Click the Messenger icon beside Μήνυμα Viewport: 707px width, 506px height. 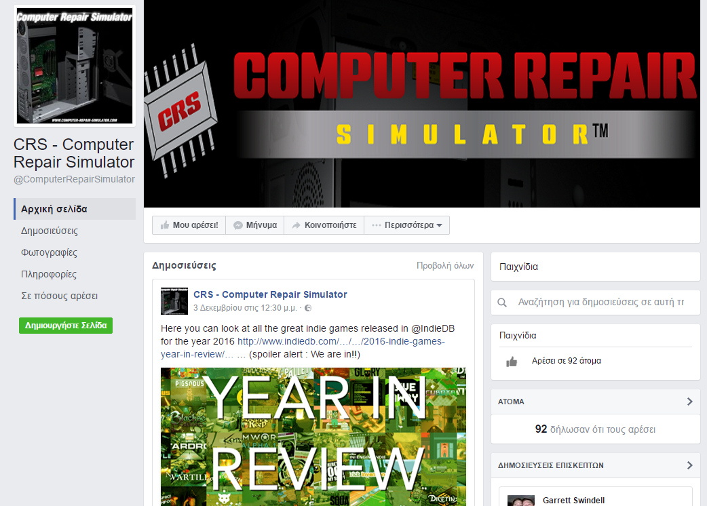click(237, 225)
